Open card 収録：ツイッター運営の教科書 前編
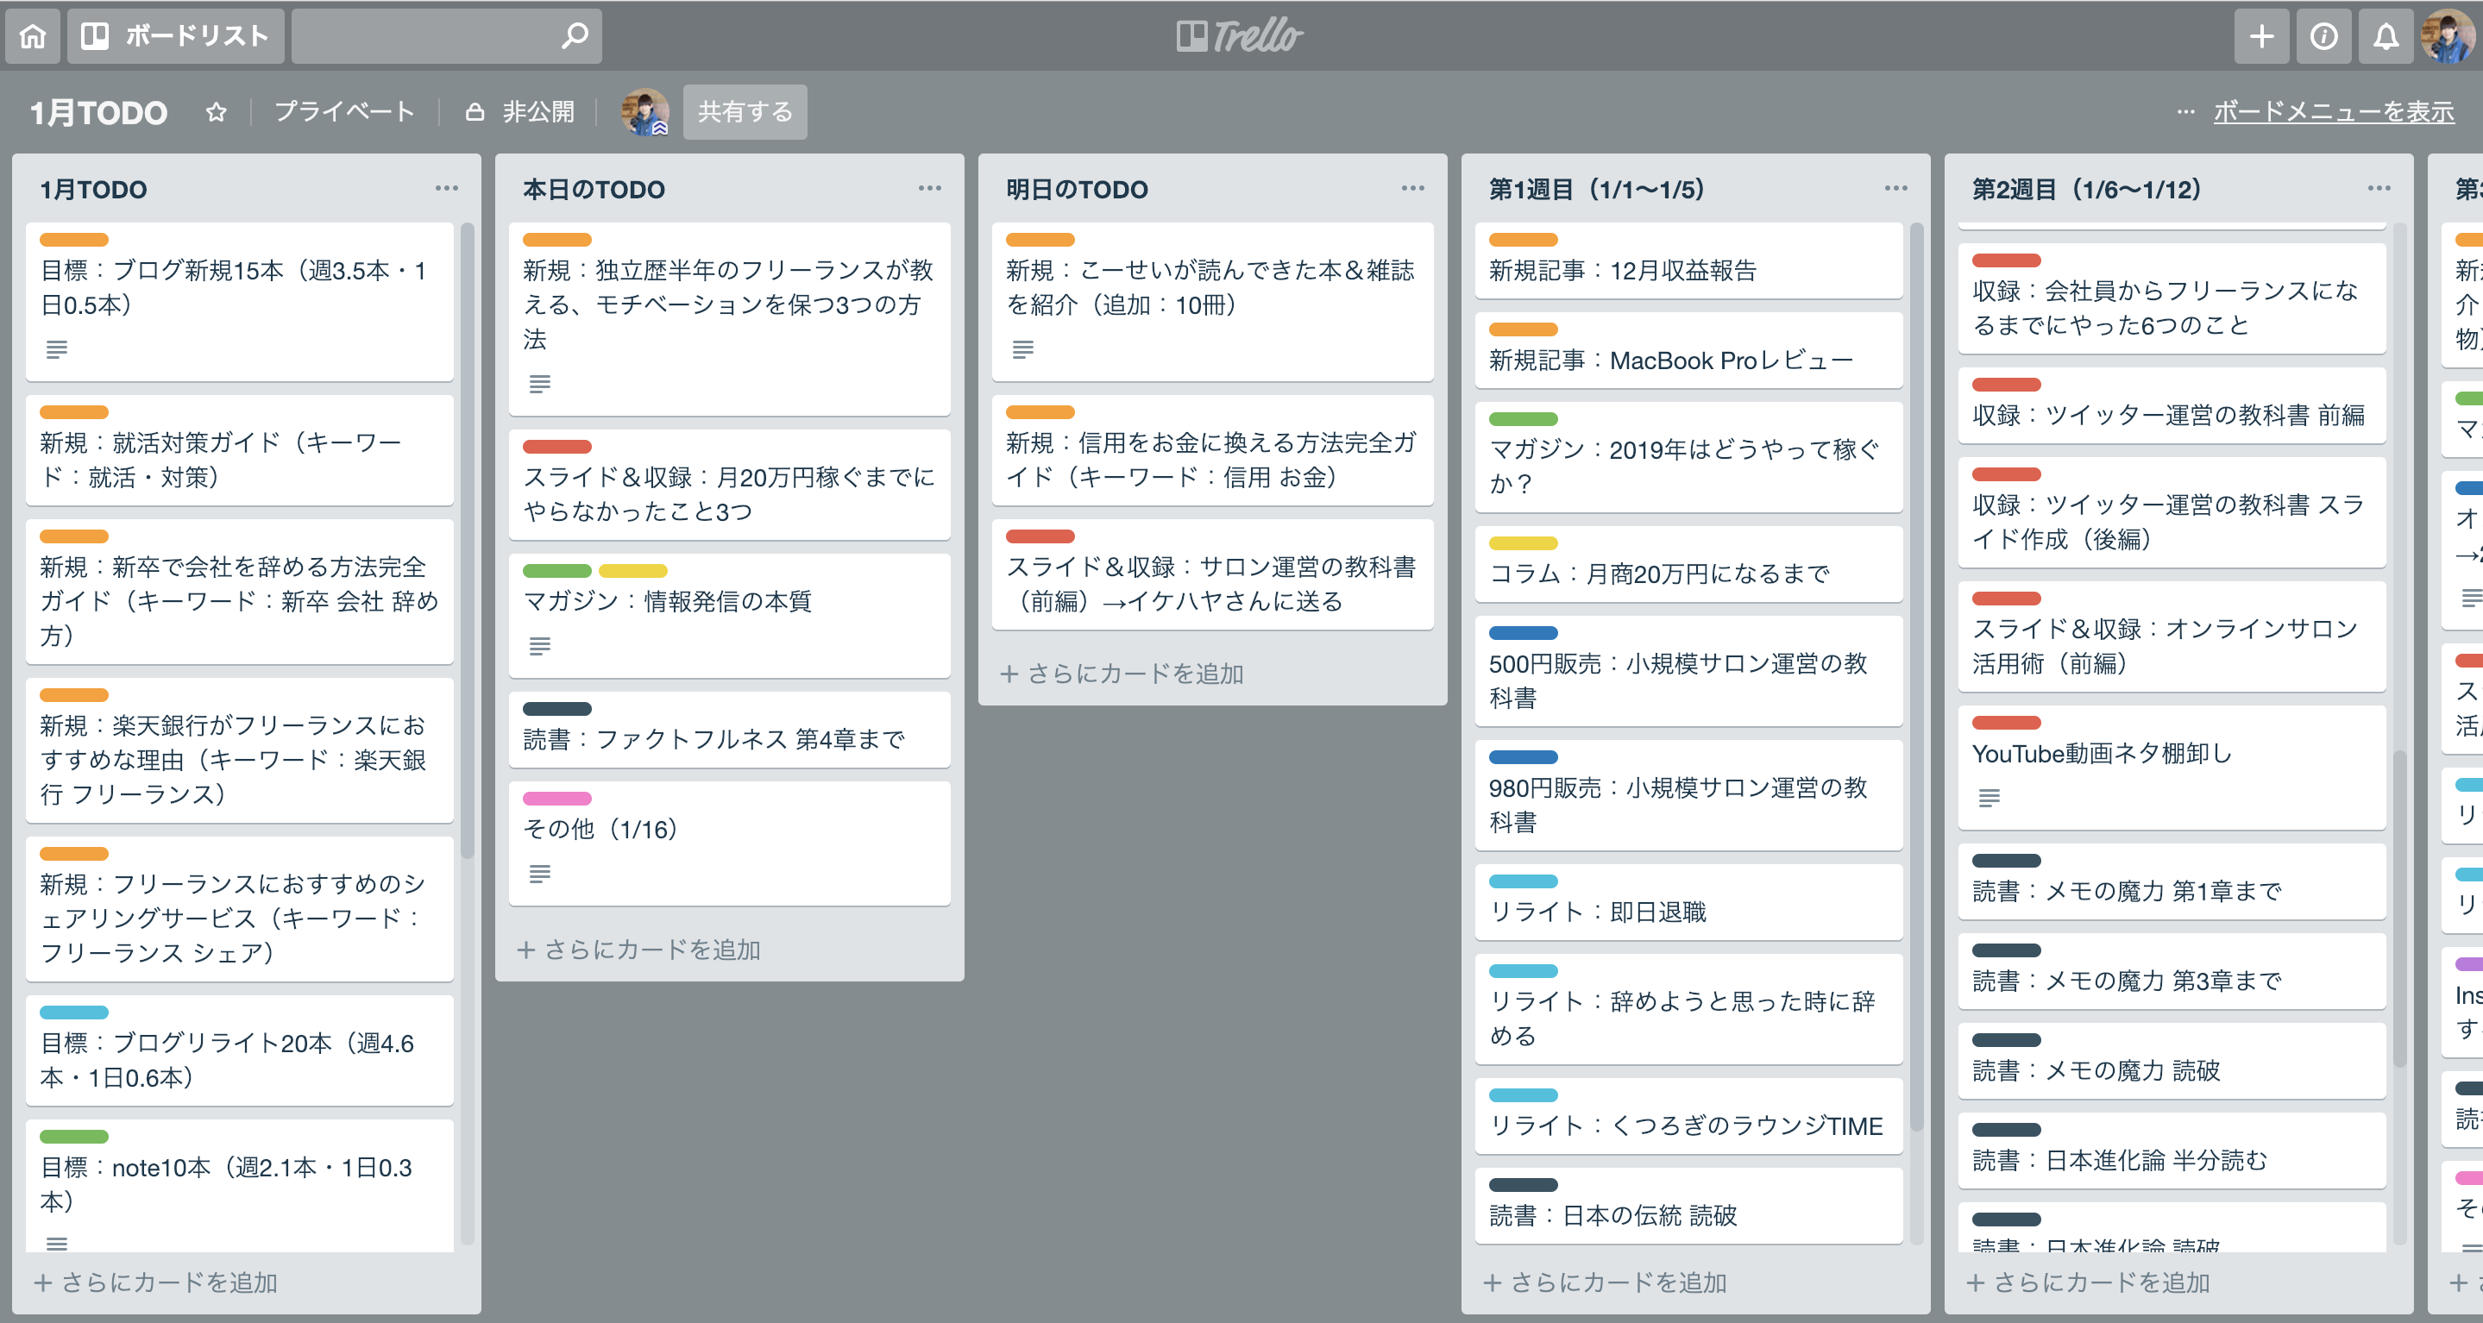 point(2172,404)
